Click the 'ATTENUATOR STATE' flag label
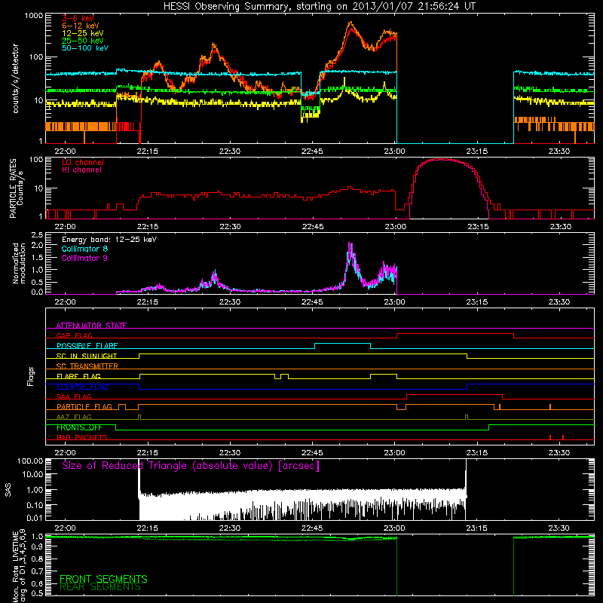Viewport: 603px width, 603px height. pos(91,326)
